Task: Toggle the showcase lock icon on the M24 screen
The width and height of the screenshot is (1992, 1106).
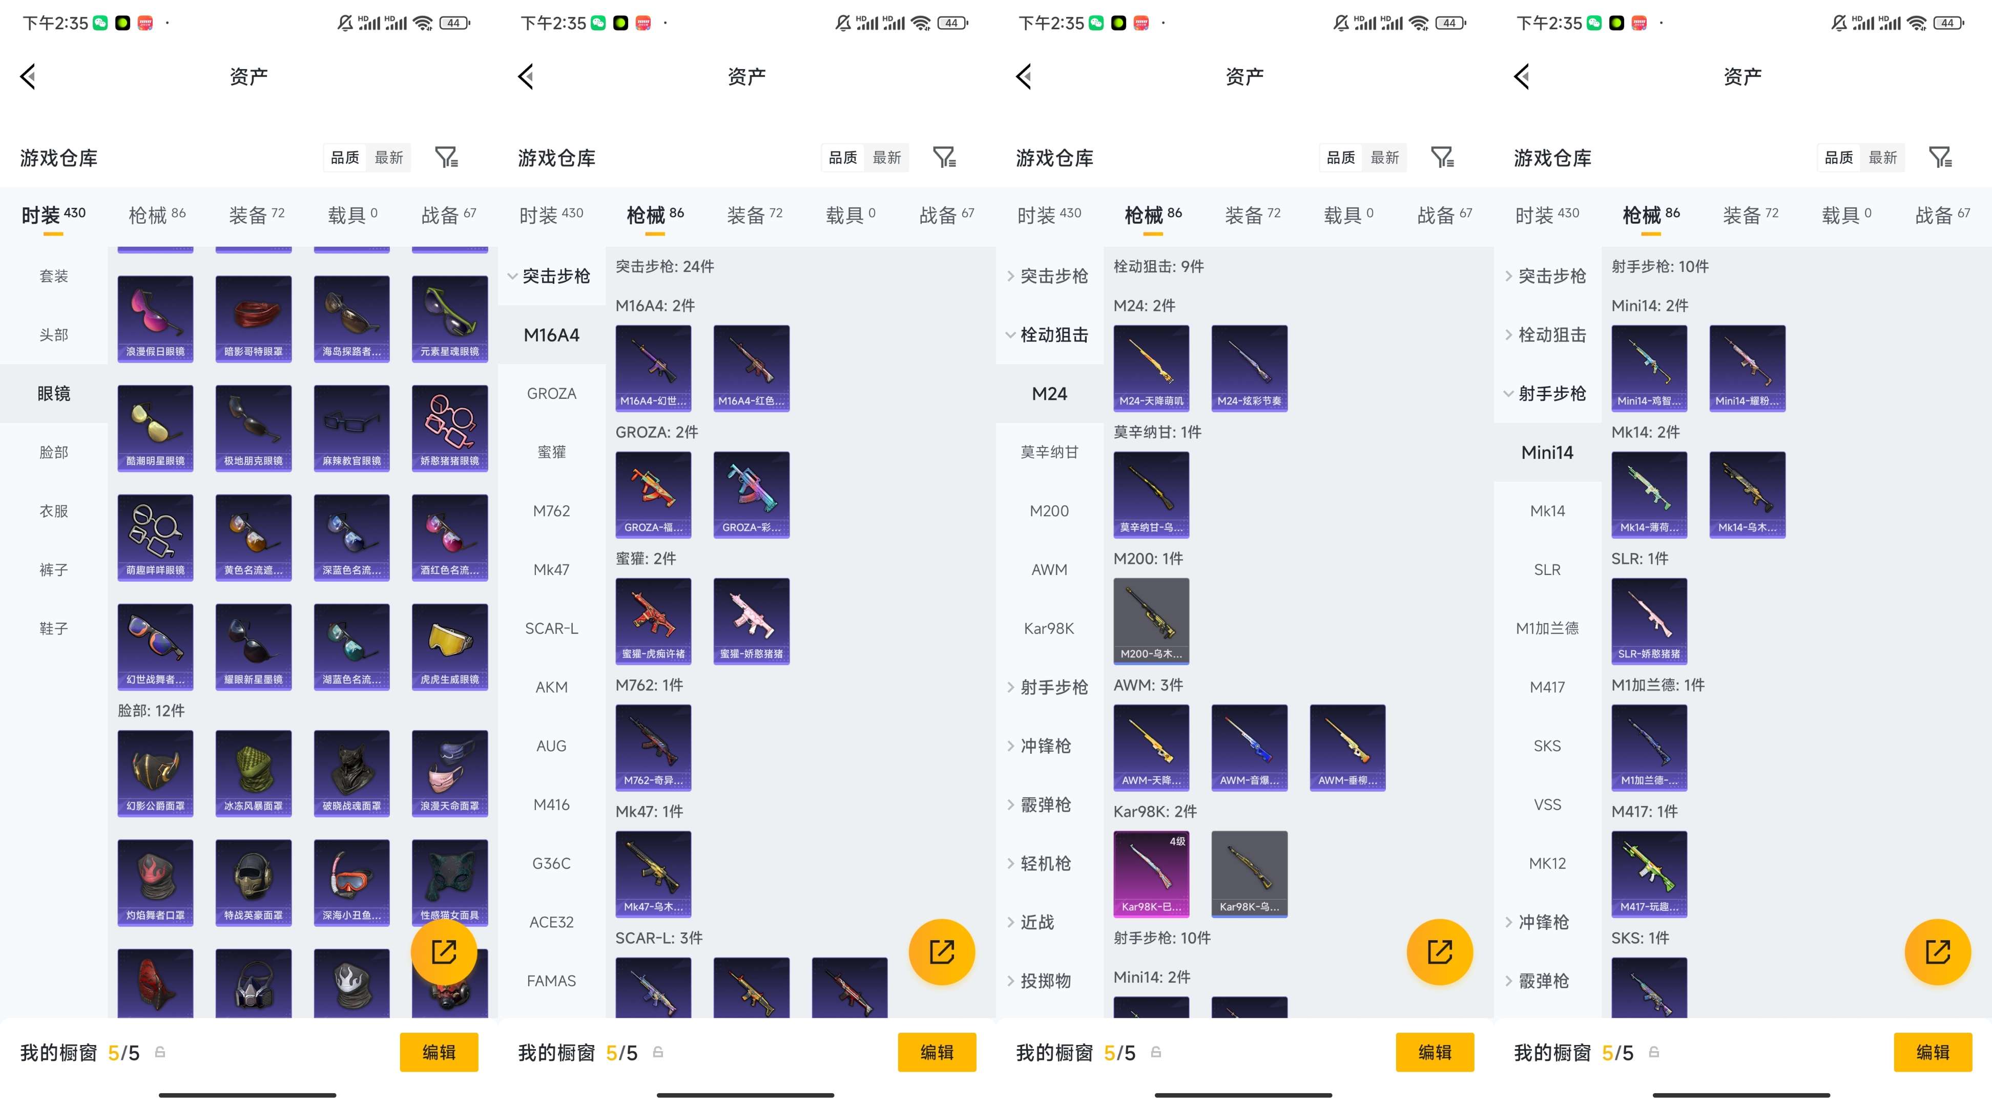Action: pos(1156,1052)
